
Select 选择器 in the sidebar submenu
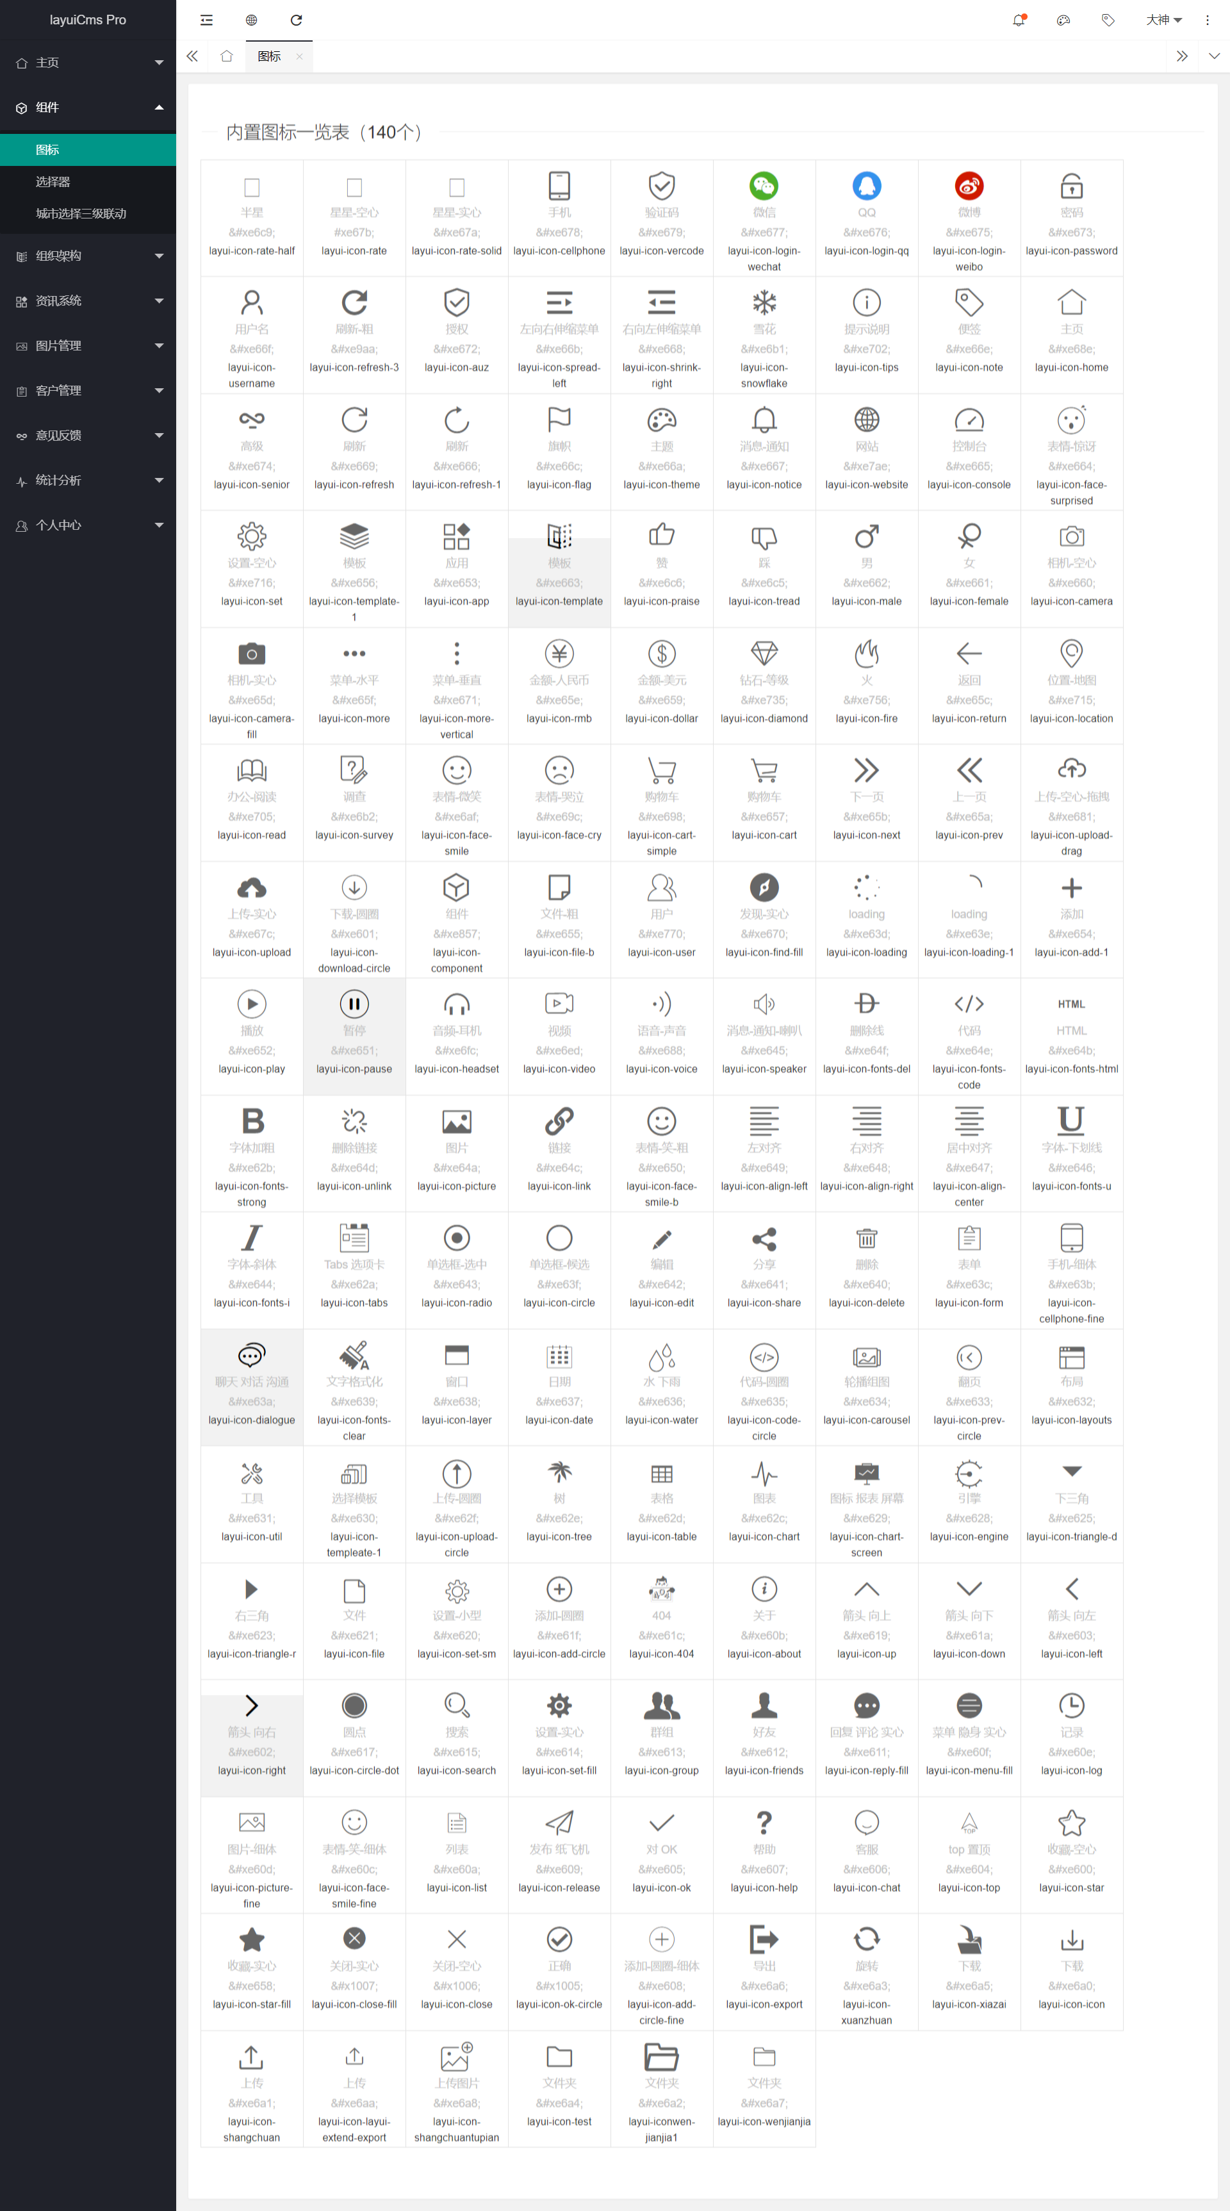coord(53,182)
